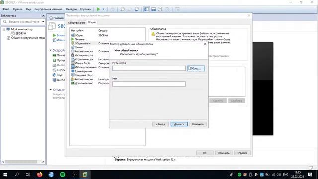Click the Единый режим row icon
Image resolution: width=318 pixels, height=179 pixels.
73,71
